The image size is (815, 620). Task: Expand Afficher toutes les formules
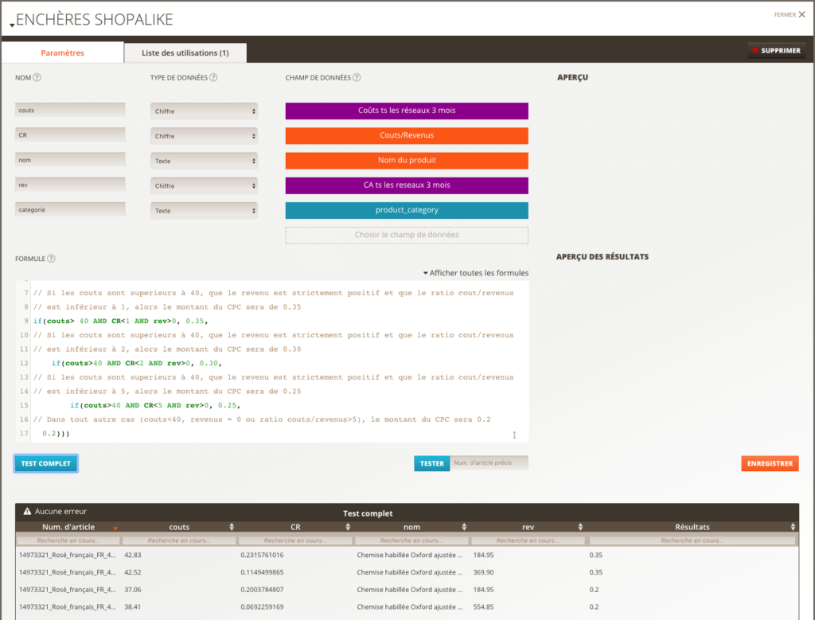475,273
